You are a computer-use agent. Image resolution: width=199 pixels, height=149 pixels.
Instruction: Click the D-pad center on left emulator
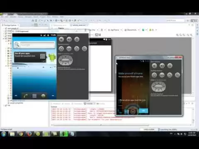tap(66, 60)
